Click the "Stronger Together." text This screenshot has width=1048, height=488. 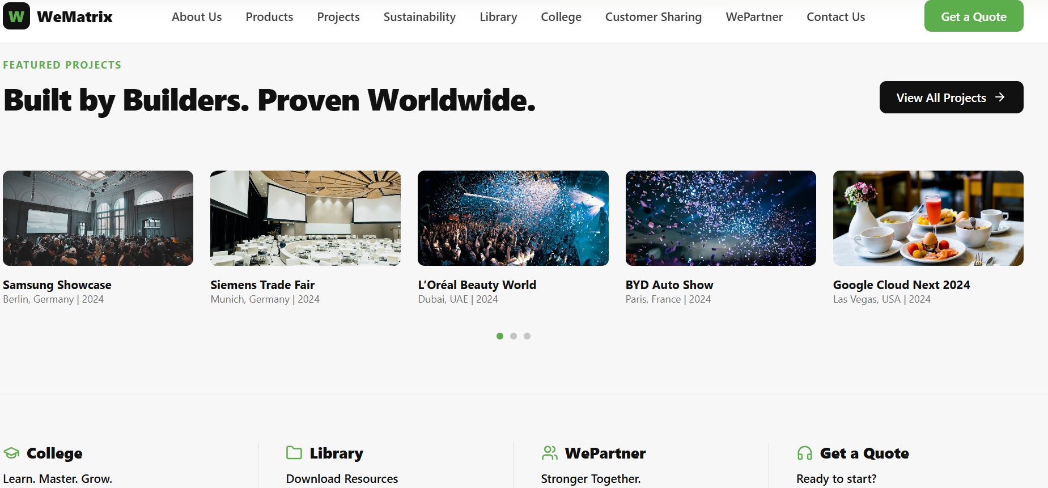click(x=591, y=479)
